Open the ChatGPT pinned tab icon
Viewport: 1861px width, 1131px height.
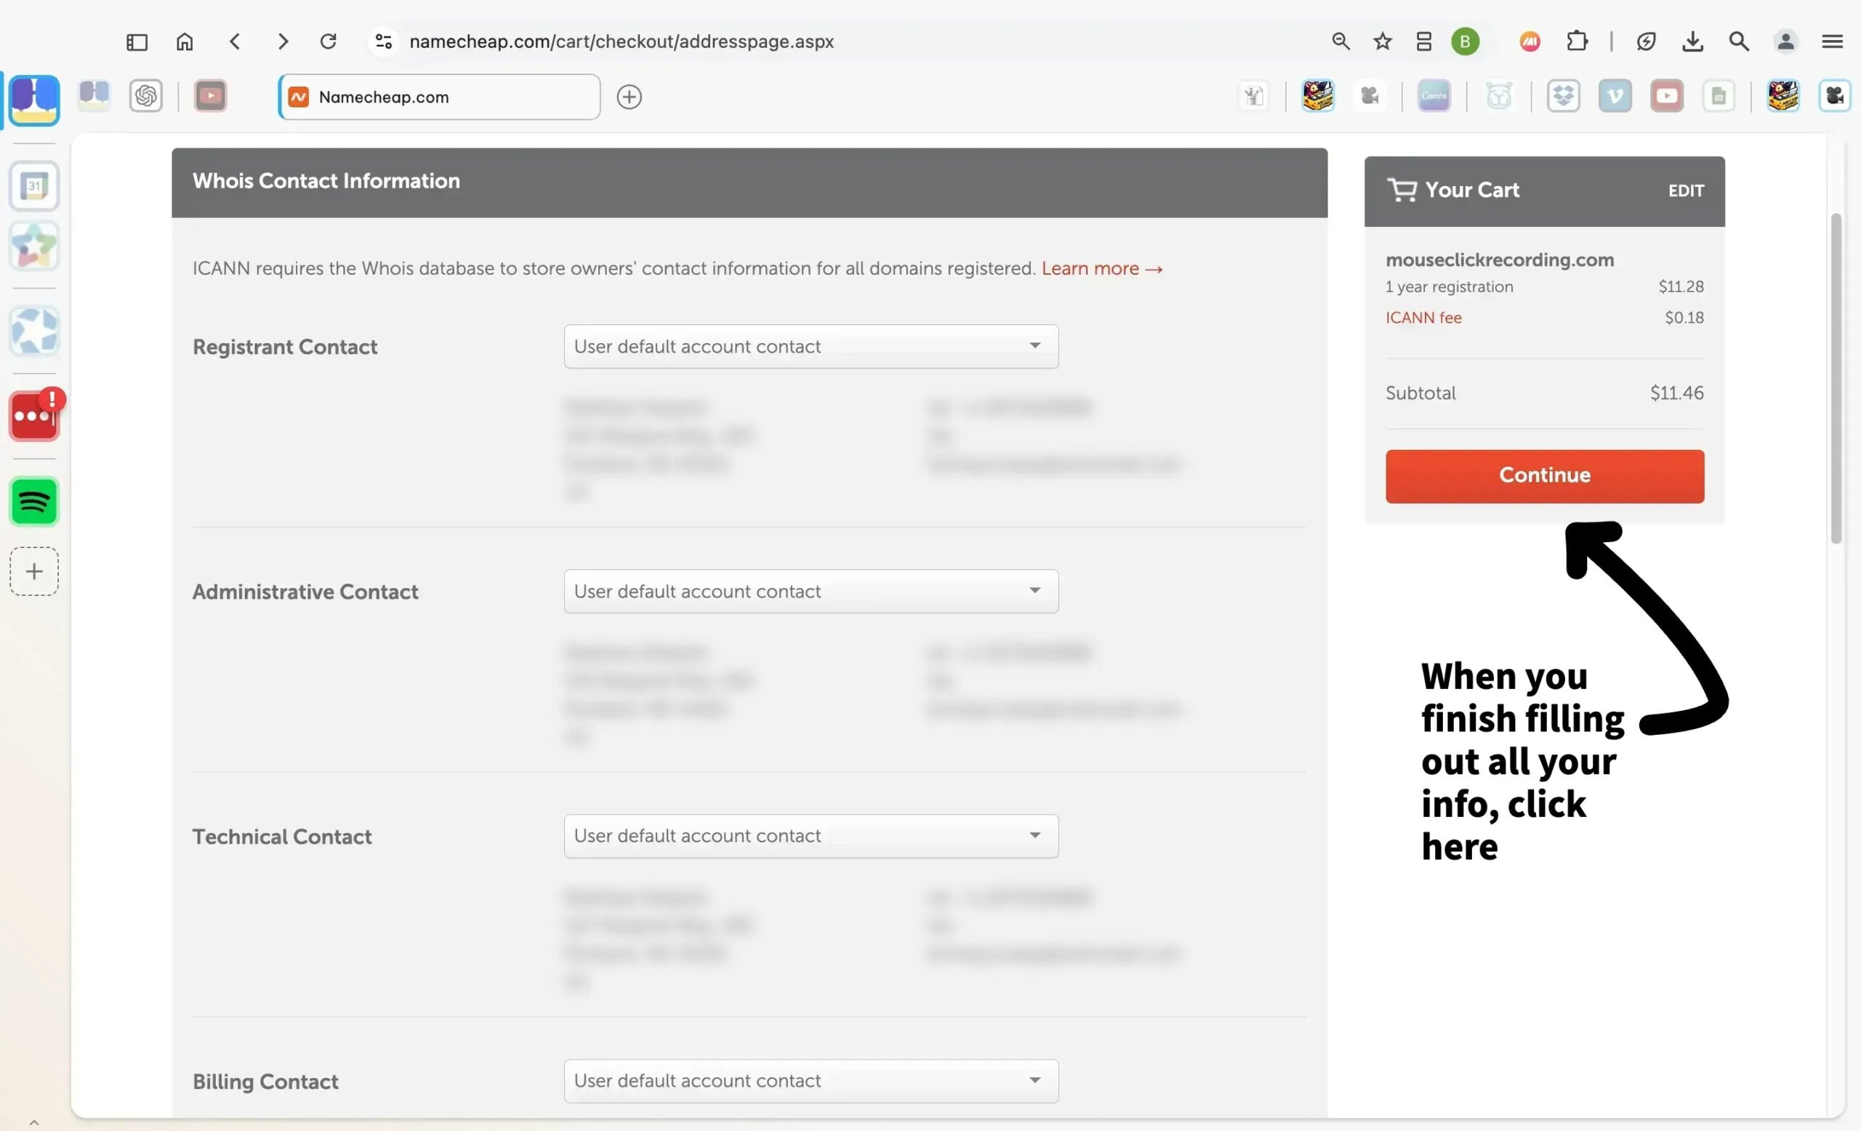pos(146,97)
